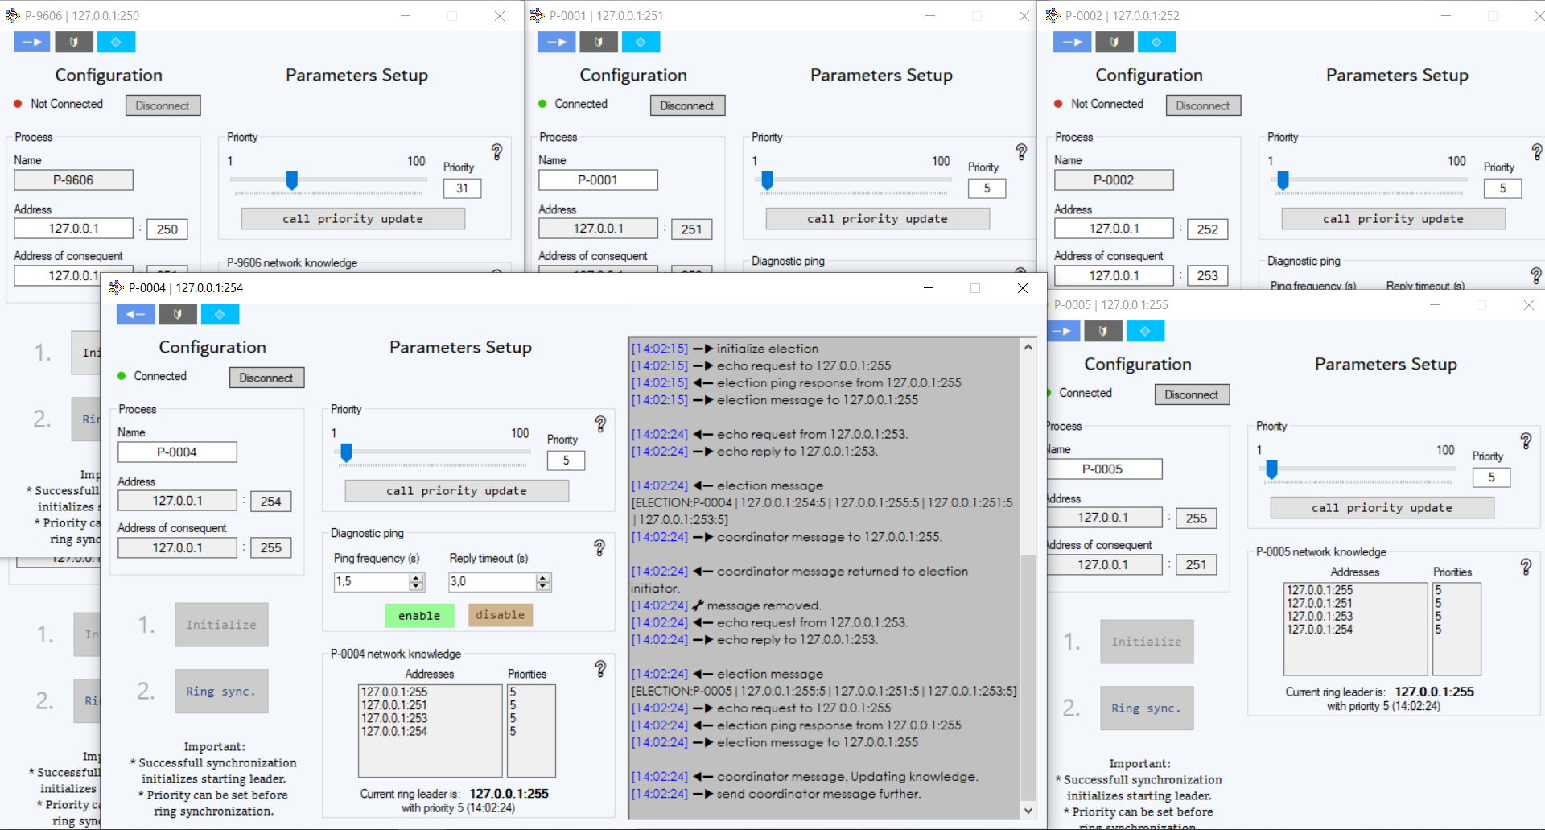The height and width of the screenshot is (830, 1545).
Task: Call priority update in P-0001 window
Action: coord(878,219)
